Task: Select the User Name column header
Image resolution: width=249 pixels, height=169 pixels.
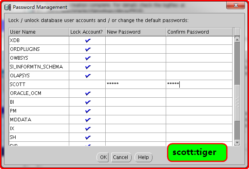Action: pyautogui.click(x=39, y=32)
